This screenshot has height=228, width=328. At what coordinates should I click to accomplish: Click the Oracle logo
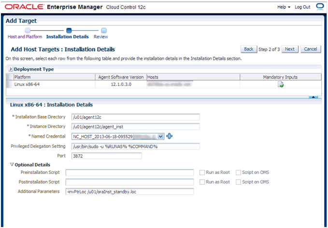[x=24, y=7]
